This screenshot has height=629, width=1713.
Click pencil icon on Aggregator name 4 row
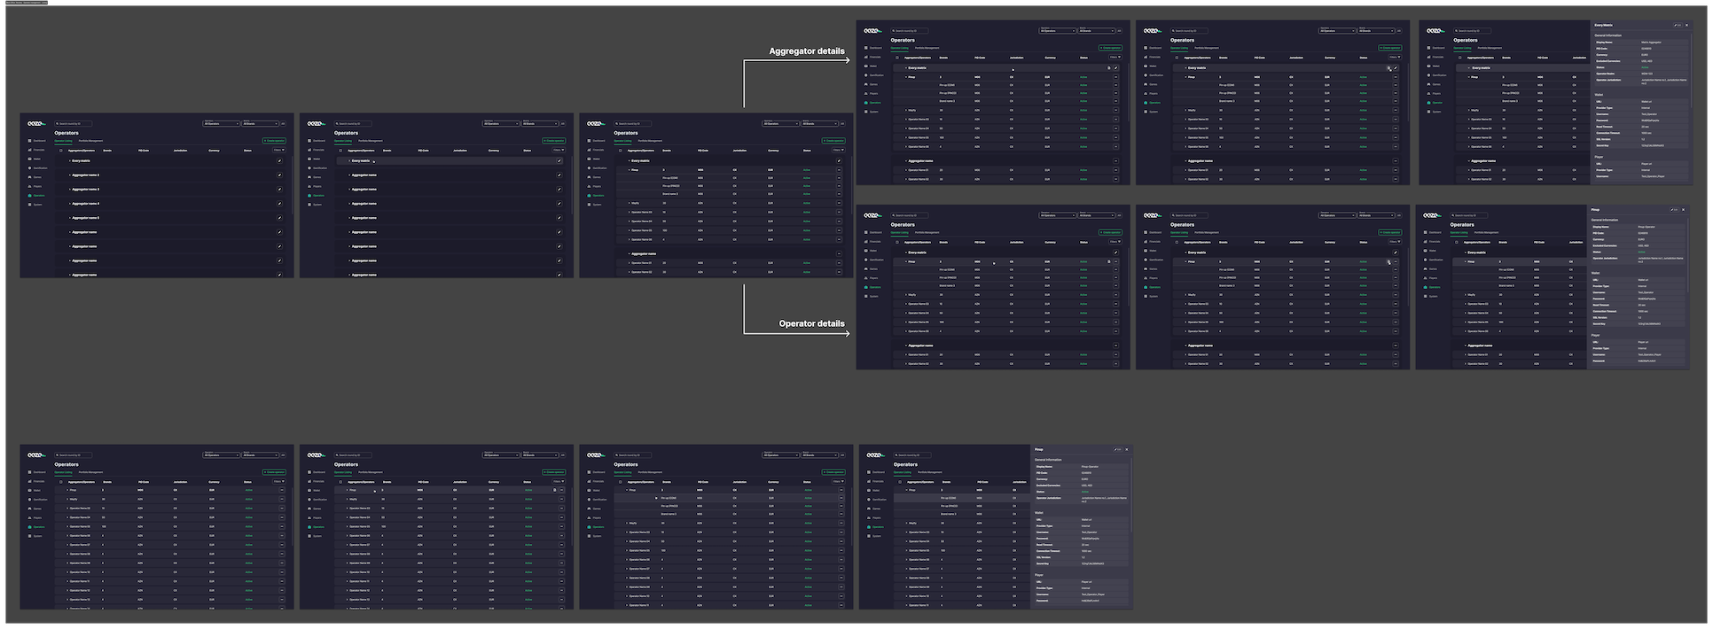(x=279, y=204)
